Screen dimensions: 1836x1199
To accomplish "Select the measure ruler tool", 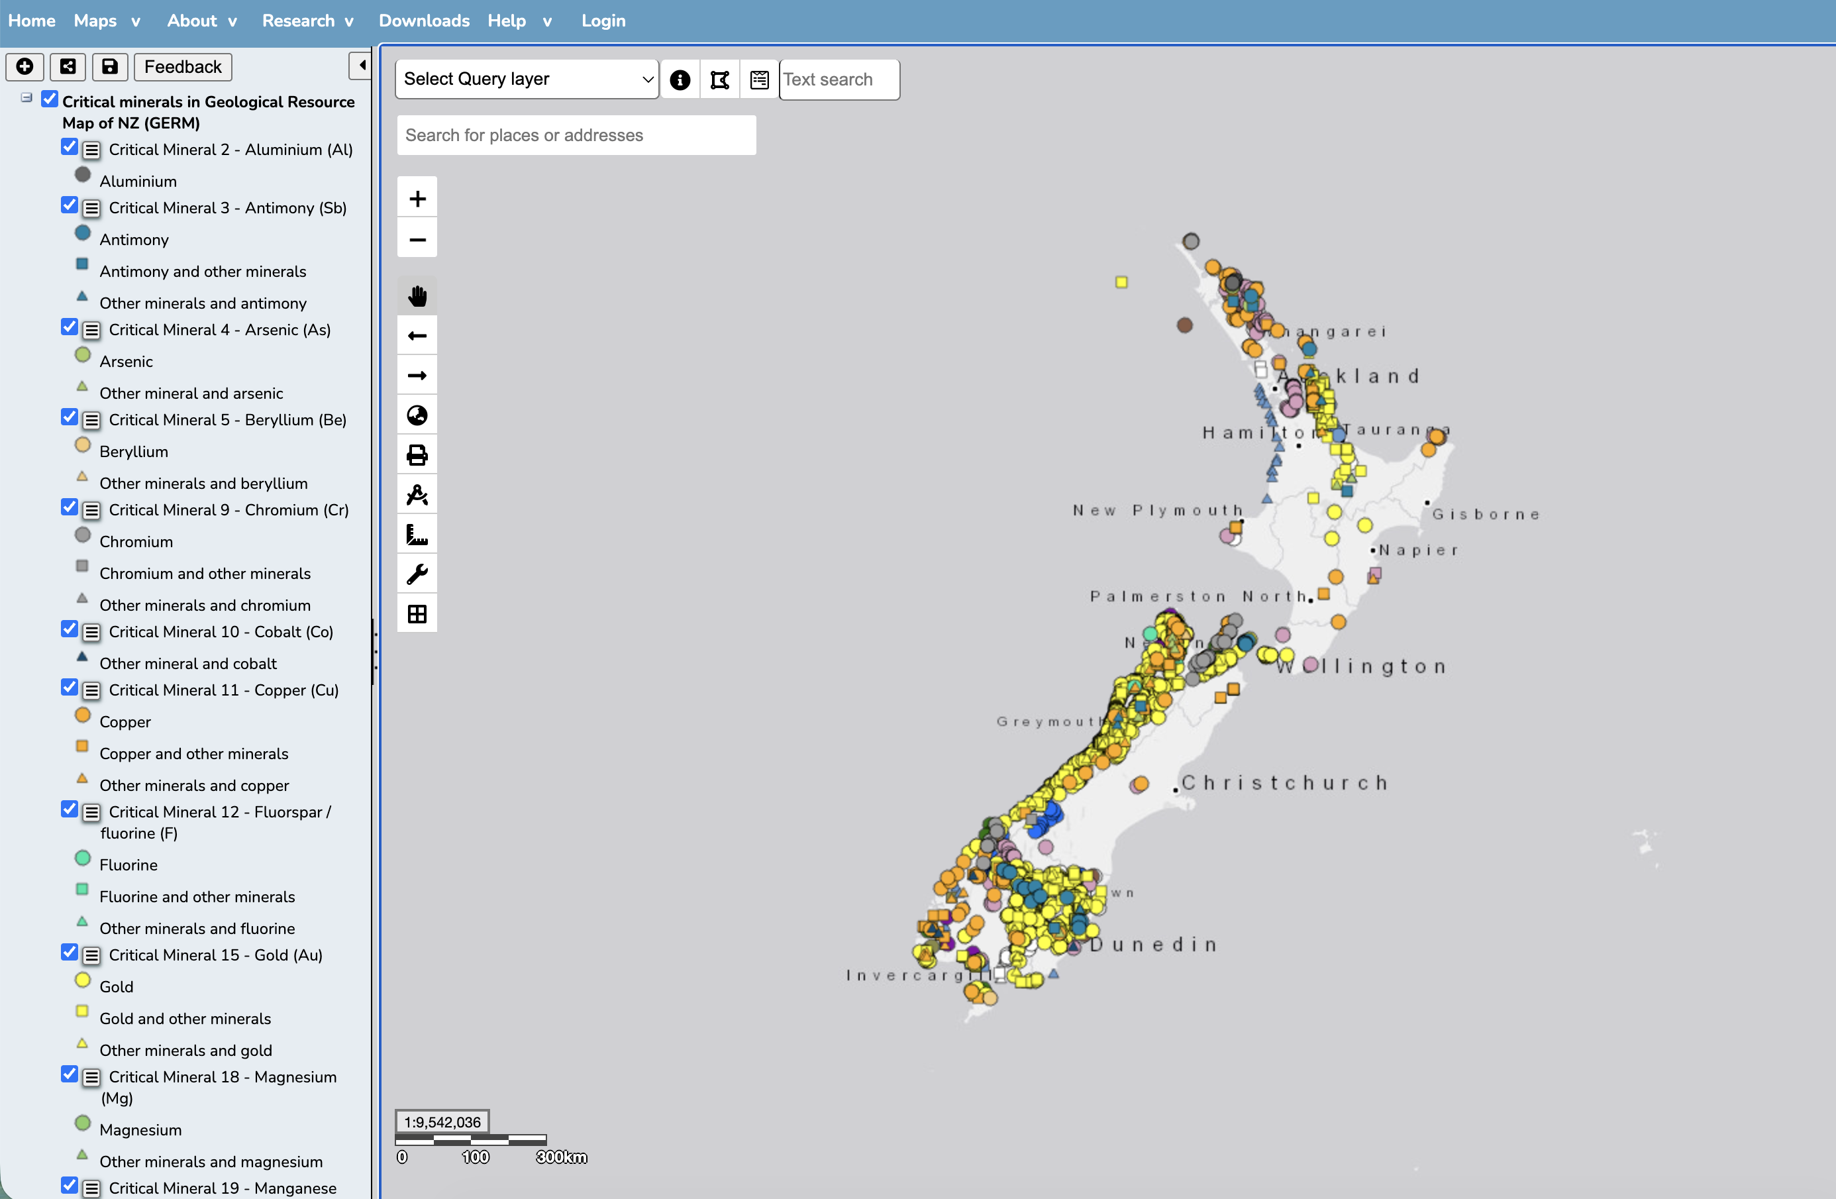I will click(x=417, y=535).
